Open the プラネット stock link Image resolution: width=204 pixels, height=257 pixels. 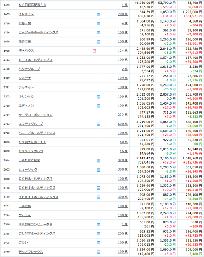(26, 88)
